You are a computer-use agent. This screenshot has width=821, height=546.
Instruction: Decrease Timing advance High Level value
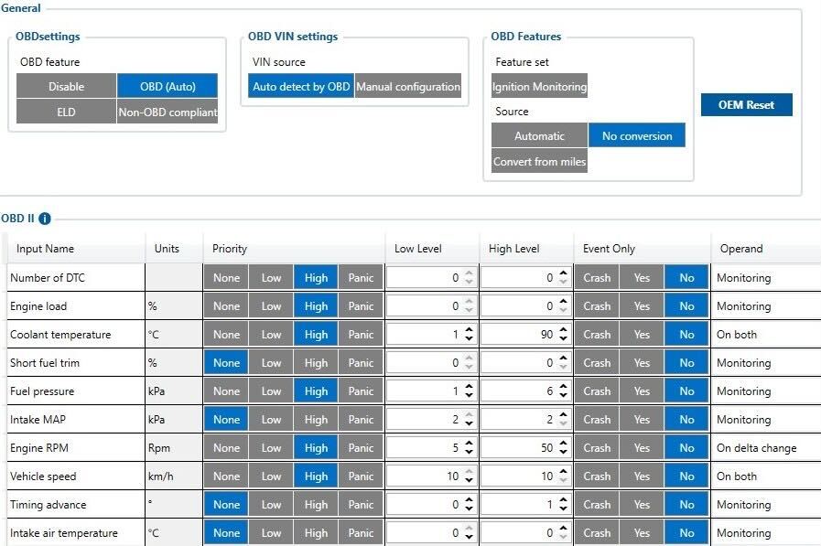[x=563, y=509]
